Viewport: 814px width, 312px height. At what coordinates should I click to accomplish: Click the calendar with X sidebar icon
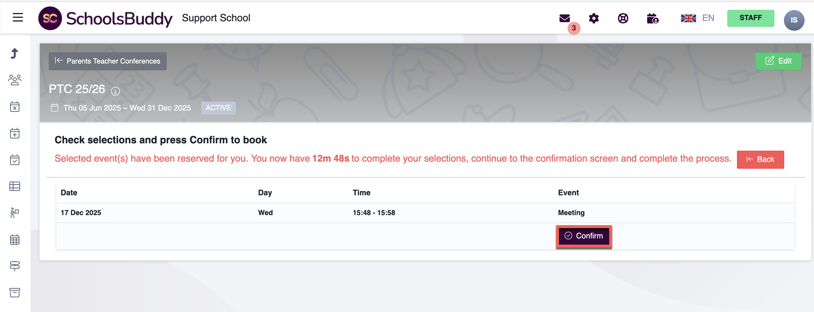click(x=14, y=107)
